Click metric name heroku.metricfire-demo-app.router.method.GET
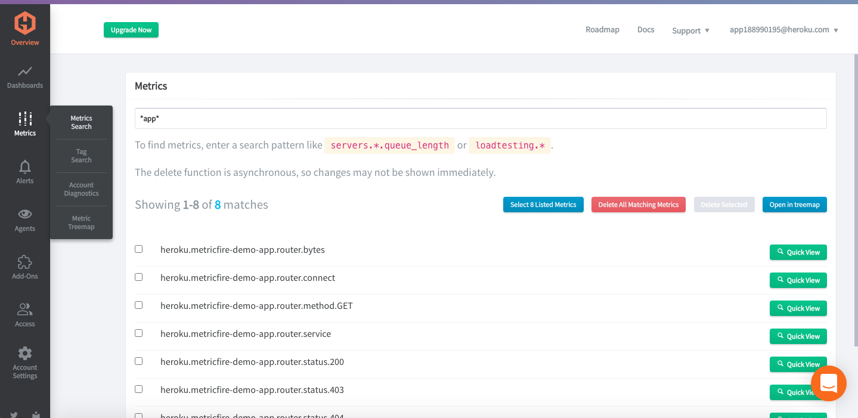 coord(256,306)
